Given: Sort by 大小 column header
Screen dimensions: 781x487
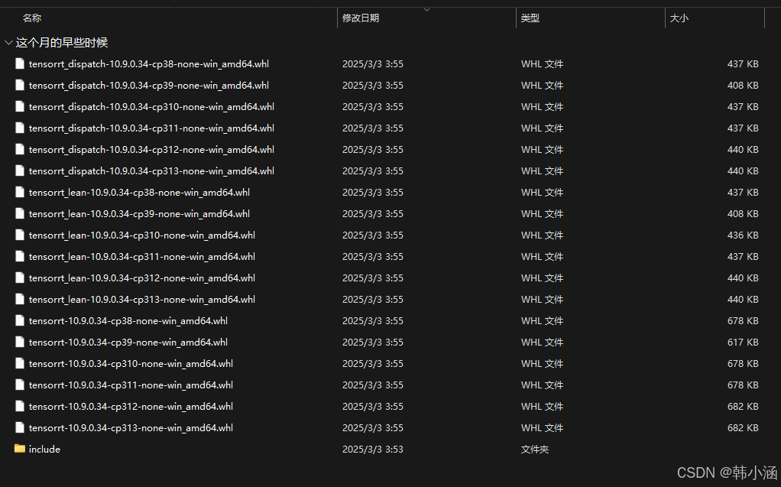Looking at the screenshot, I should [x=679, y=18].
